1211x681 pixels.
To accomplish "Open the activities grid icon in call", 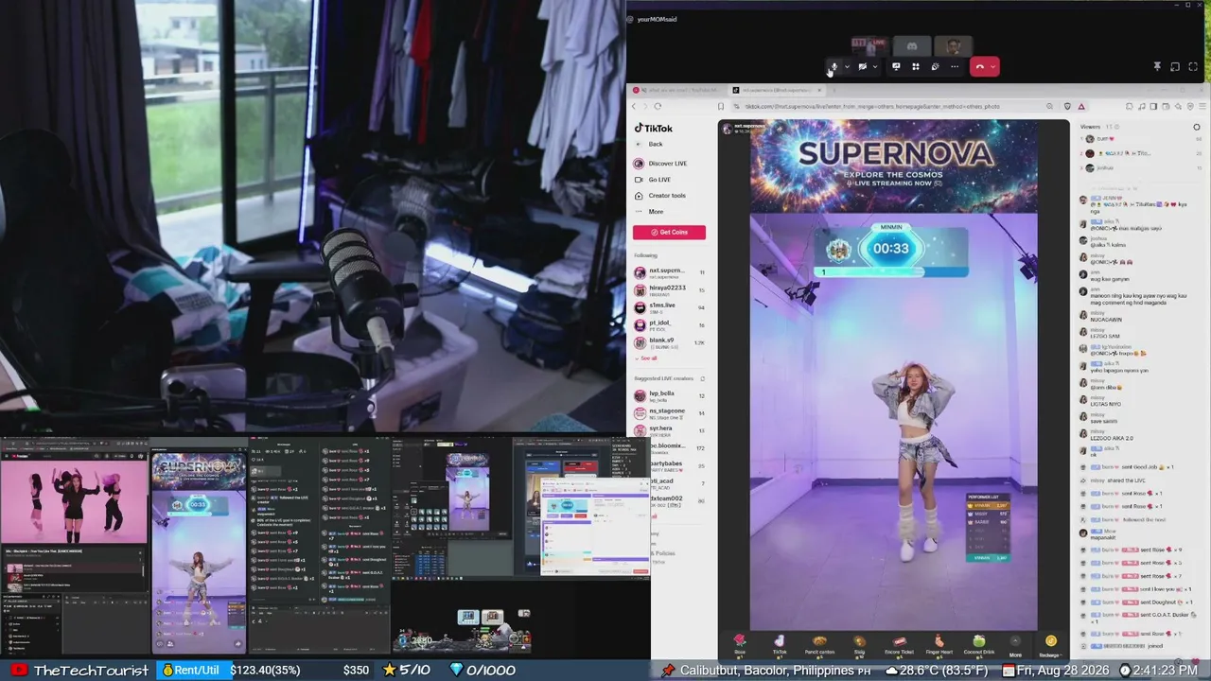I will pyautogui.click(x=916, y=66).
